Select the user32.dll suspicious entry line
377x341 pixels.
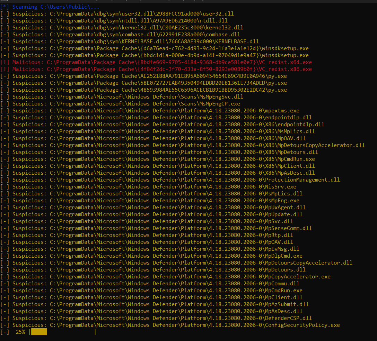click(117, 14)
